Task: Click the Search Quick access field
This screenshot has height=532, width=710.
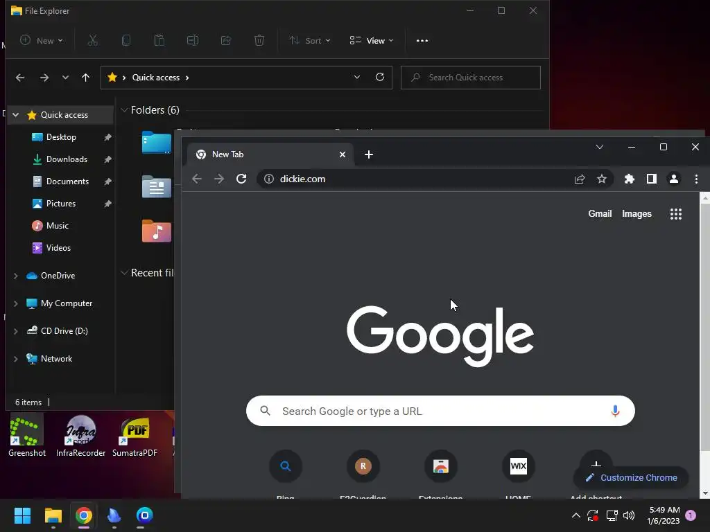Action: coord(471,78)
